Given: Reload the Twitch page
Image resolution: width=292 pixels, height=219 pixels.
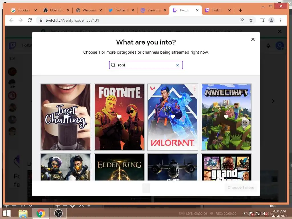Looking at the screenshot, I should point(30,20).
